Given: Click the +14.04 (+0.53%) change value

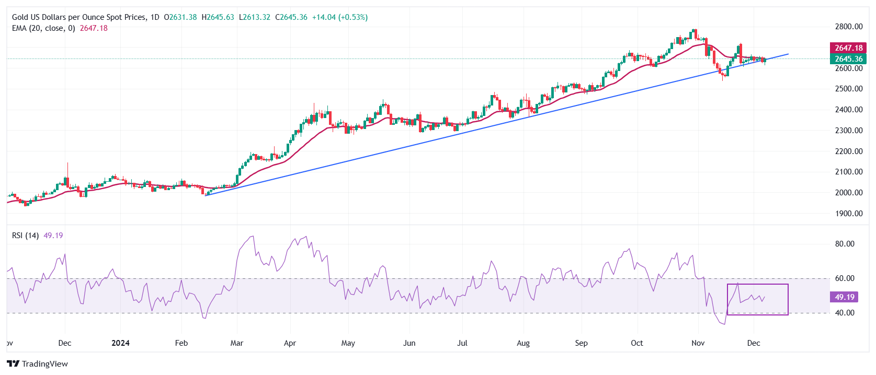Looking at the screenshot, I should point(339,17).
